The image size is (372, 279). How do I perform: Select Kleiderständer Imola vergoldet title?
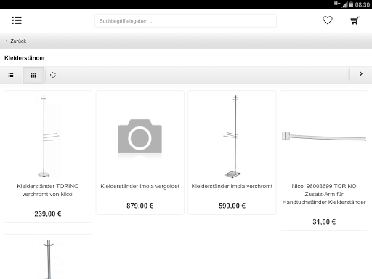pyautogui.click(x=140, y=186)
